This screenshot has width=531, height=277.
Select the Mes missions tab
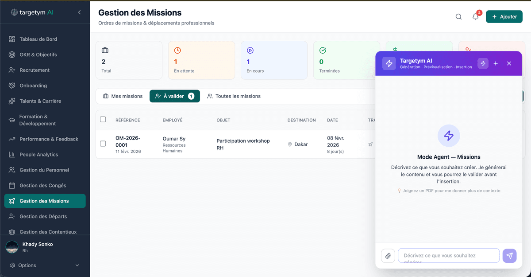coord(123,96)
